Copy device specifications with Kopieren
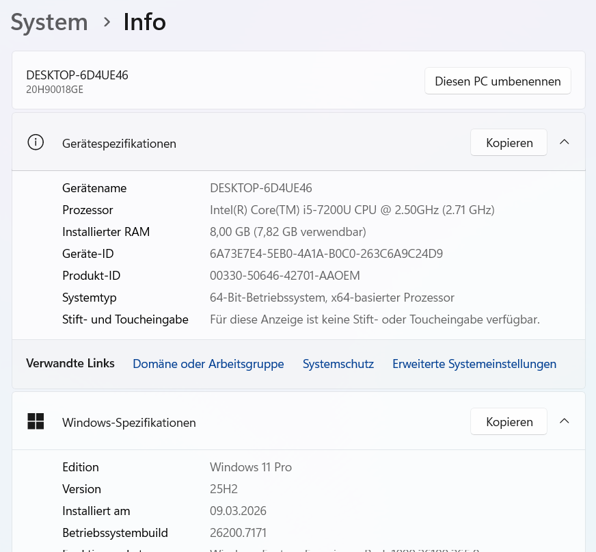The width and height of the screenshot is (596, 552). click(509, 143)
